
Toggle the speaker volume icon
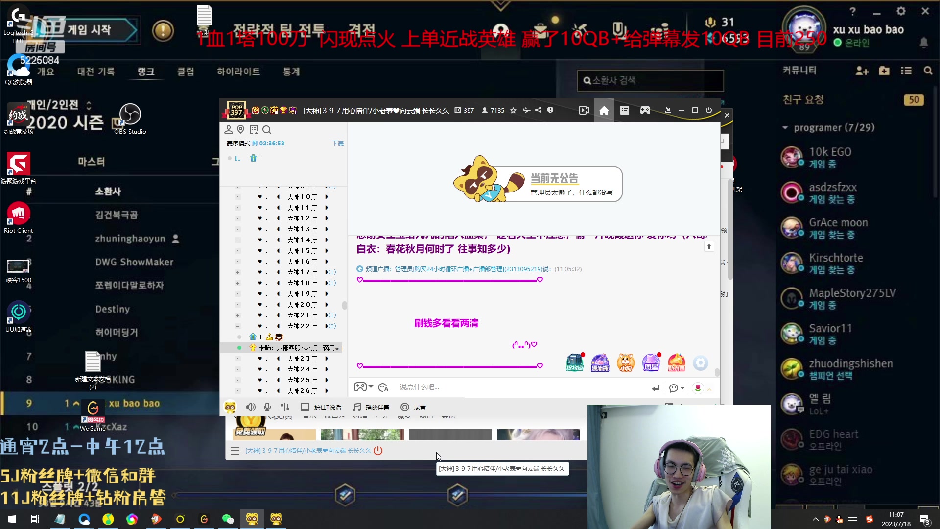tap(251, 407)
